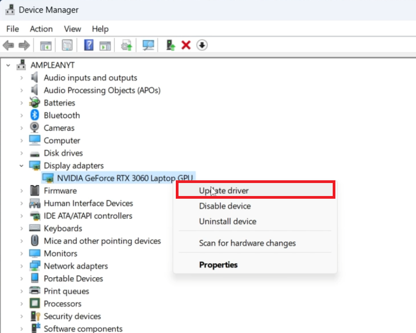Open the File menu
416x333 pixels.
(12, 29)
